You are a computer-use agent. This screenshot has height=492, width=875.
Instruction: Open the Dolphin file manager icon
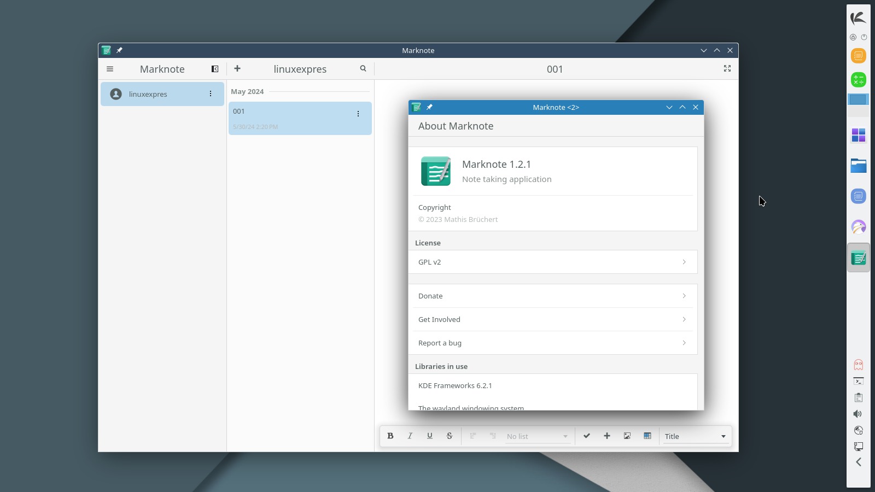click(x=859, y=166)
